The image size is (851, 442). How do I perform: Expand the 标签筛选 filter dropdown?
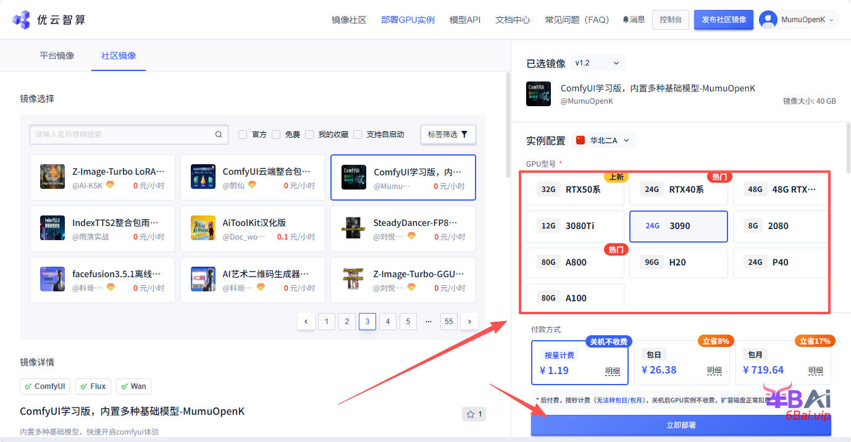coord(448,134)
